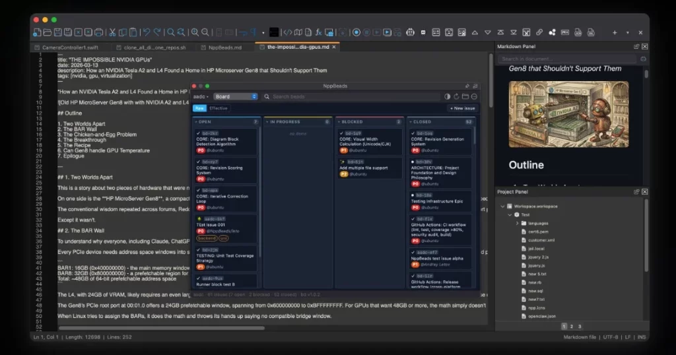Go to page 2 of Project Panel

572,327
